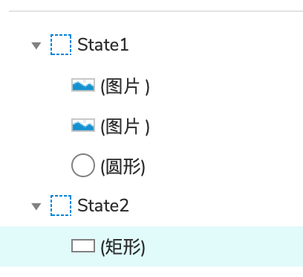Click empty row space right of lower (图片)
Screen dimensions: 303x277
(x=227, y=126)
